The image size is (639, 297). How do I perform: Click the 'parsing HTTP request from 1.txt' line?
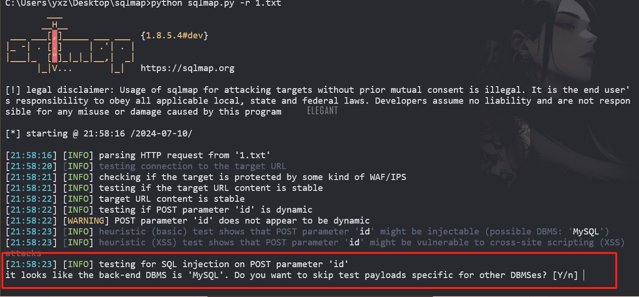tap(138, 155)
